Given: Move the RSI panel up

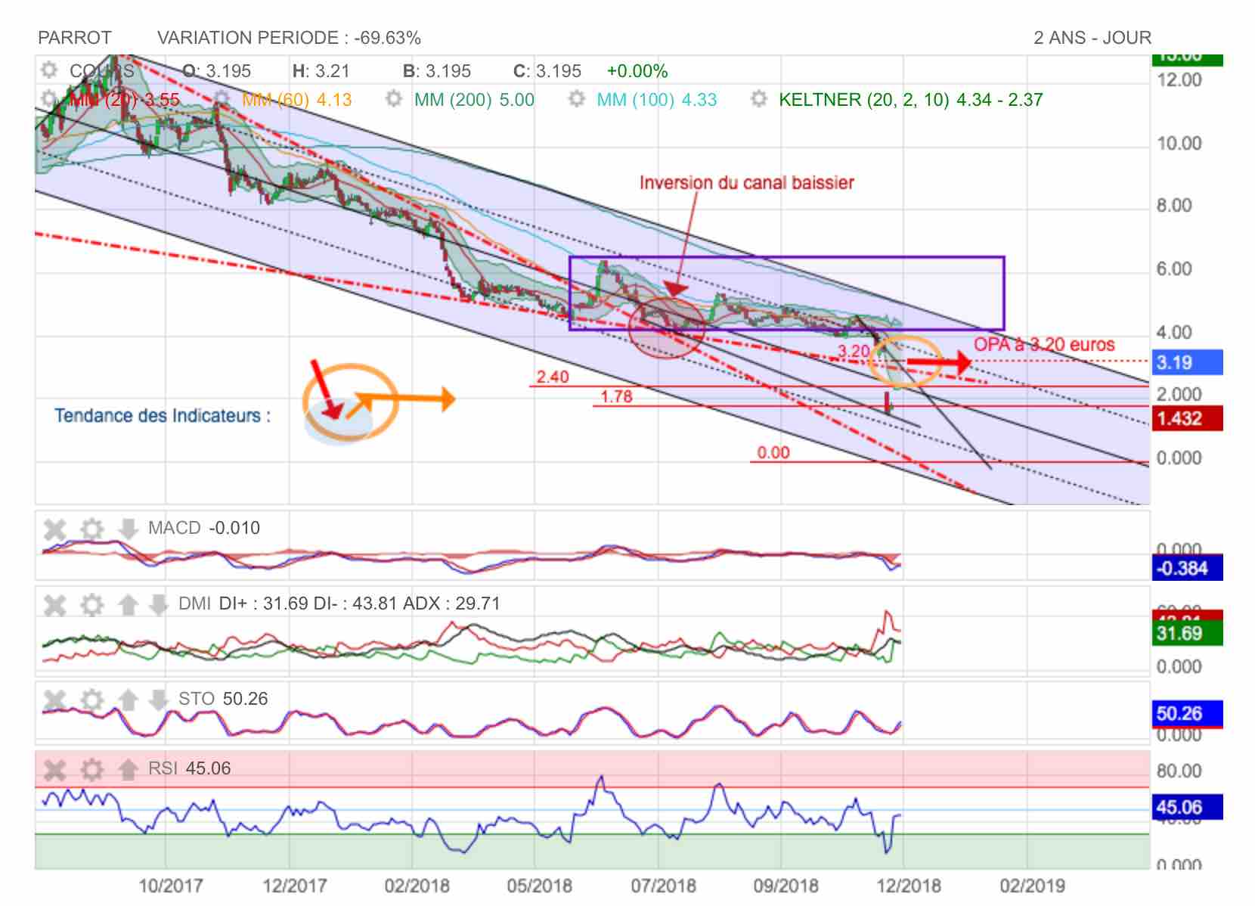Looking at the screenshot, I should pos(128,770).
